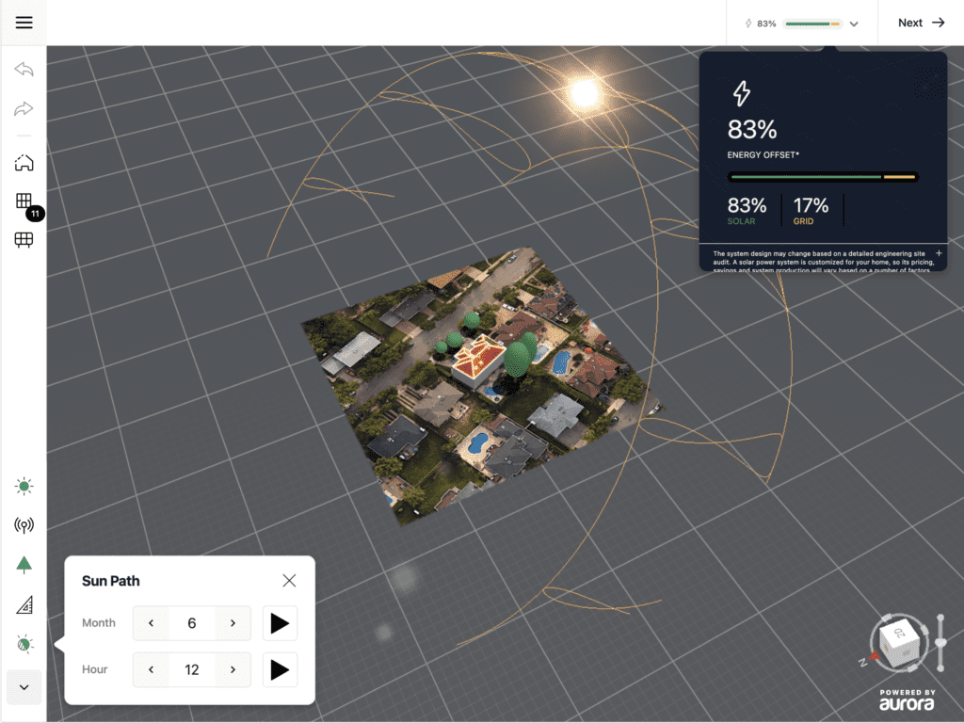Click the Hour value field showing 12
This screenshot has height=723, width=964.
192,669
